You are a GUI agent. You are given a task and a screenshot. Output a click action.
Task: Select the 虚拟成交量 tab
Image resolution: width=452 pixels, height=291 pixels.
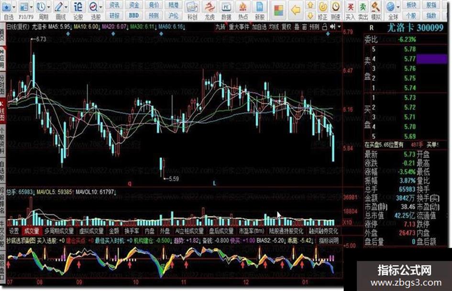91,231
